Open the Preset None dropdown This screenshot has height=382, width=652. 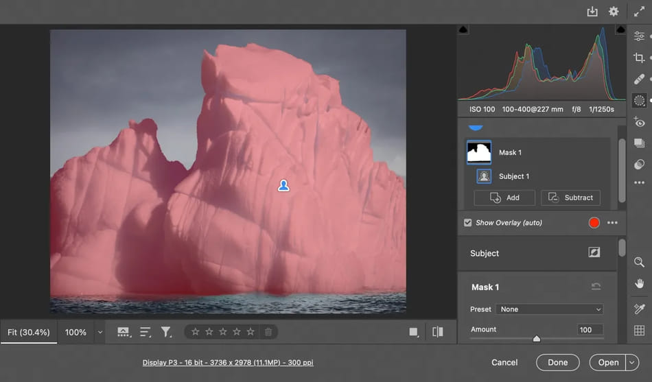[x=550, y=309]
